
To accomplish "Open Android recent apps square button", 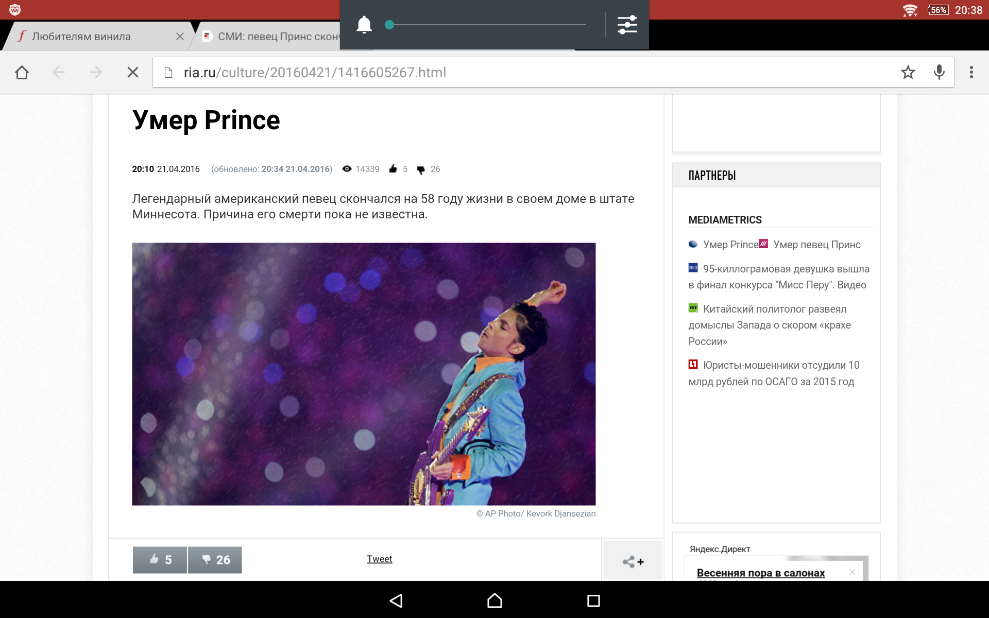I will [x=593, y=600].
